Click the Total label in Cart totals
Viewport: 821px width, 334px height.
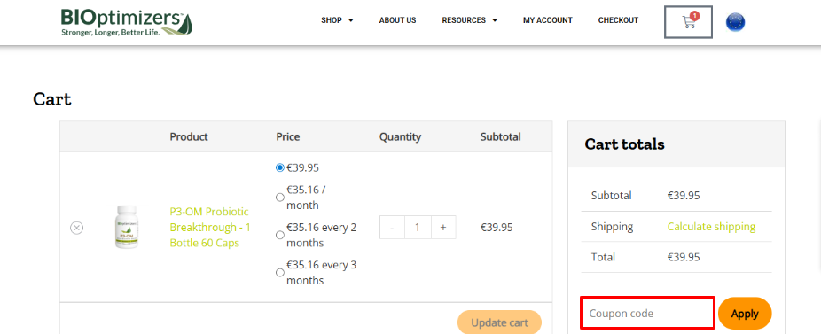(603, 257)
